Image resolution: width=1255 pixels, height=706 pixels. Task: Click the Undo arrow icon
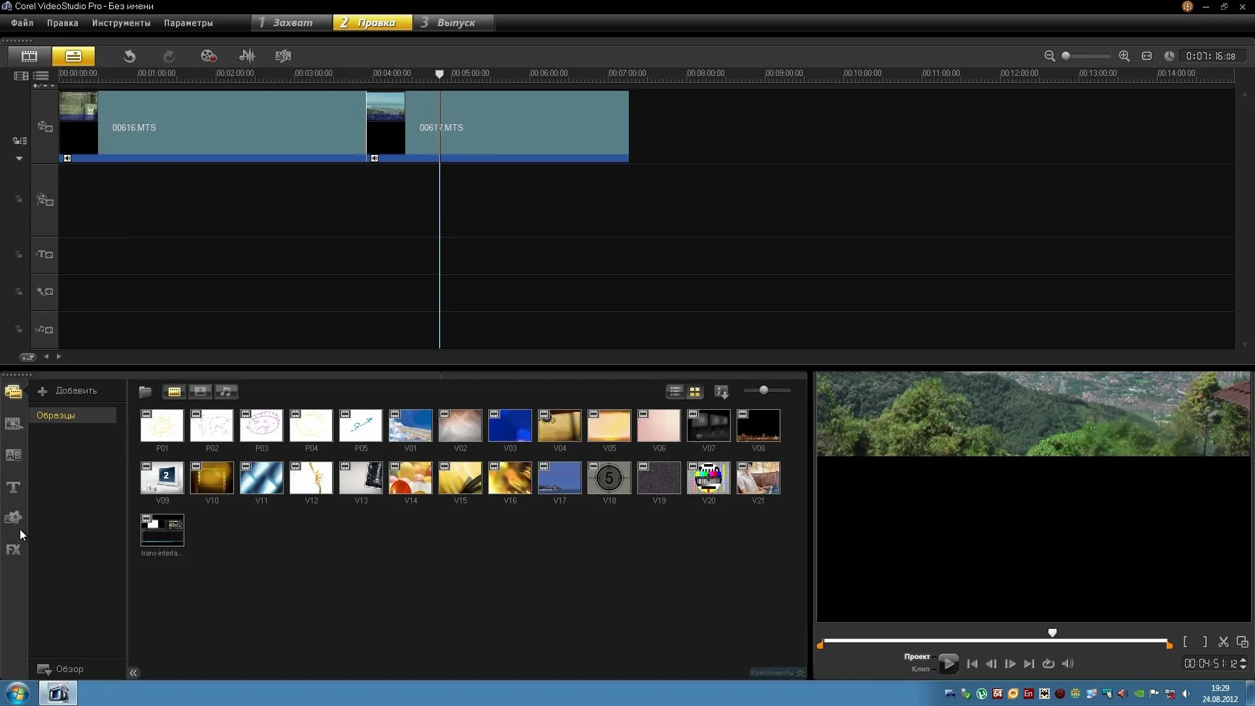pyautogui.click(x=129, y=56)
